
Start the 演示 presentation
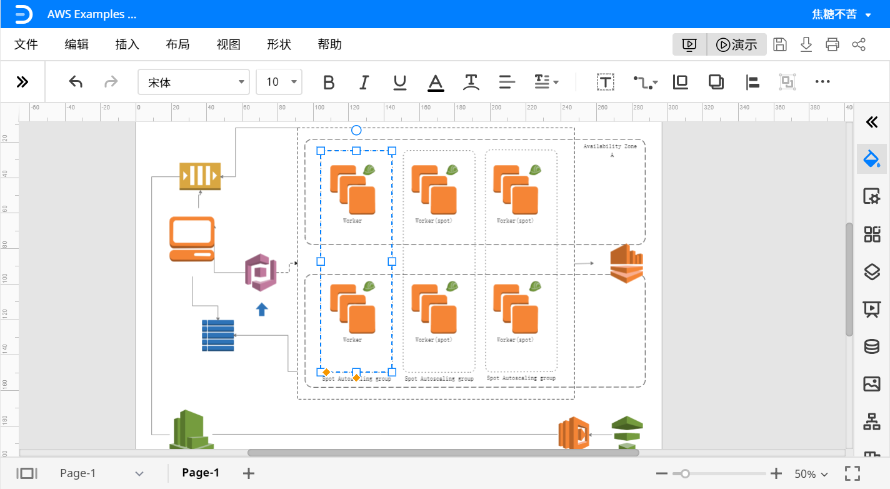737,44
